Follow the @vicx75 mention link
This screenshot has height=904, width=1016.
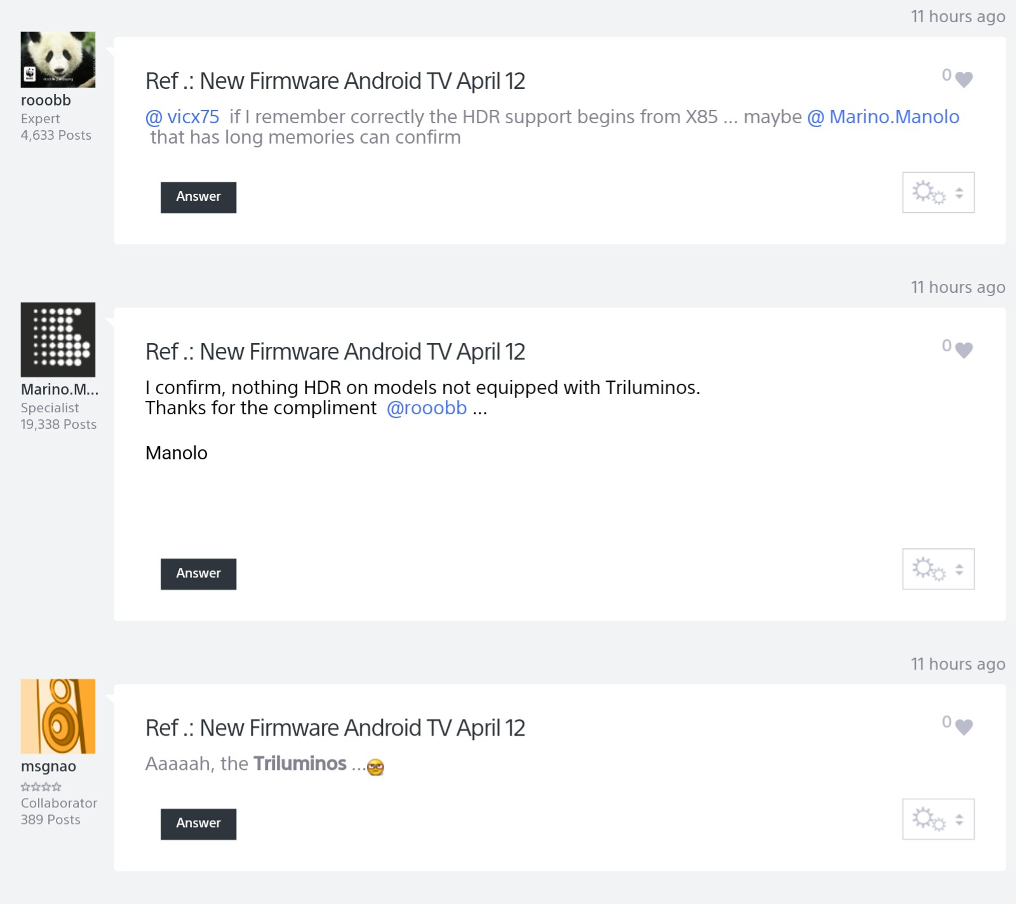coord(182,117)
